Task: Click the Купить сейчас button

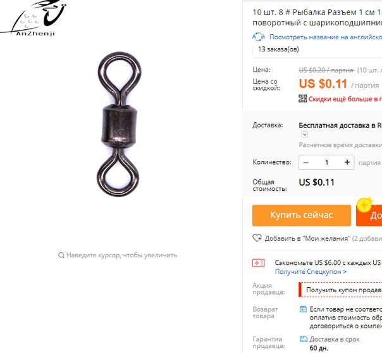Action: click(x=302, y=215)
